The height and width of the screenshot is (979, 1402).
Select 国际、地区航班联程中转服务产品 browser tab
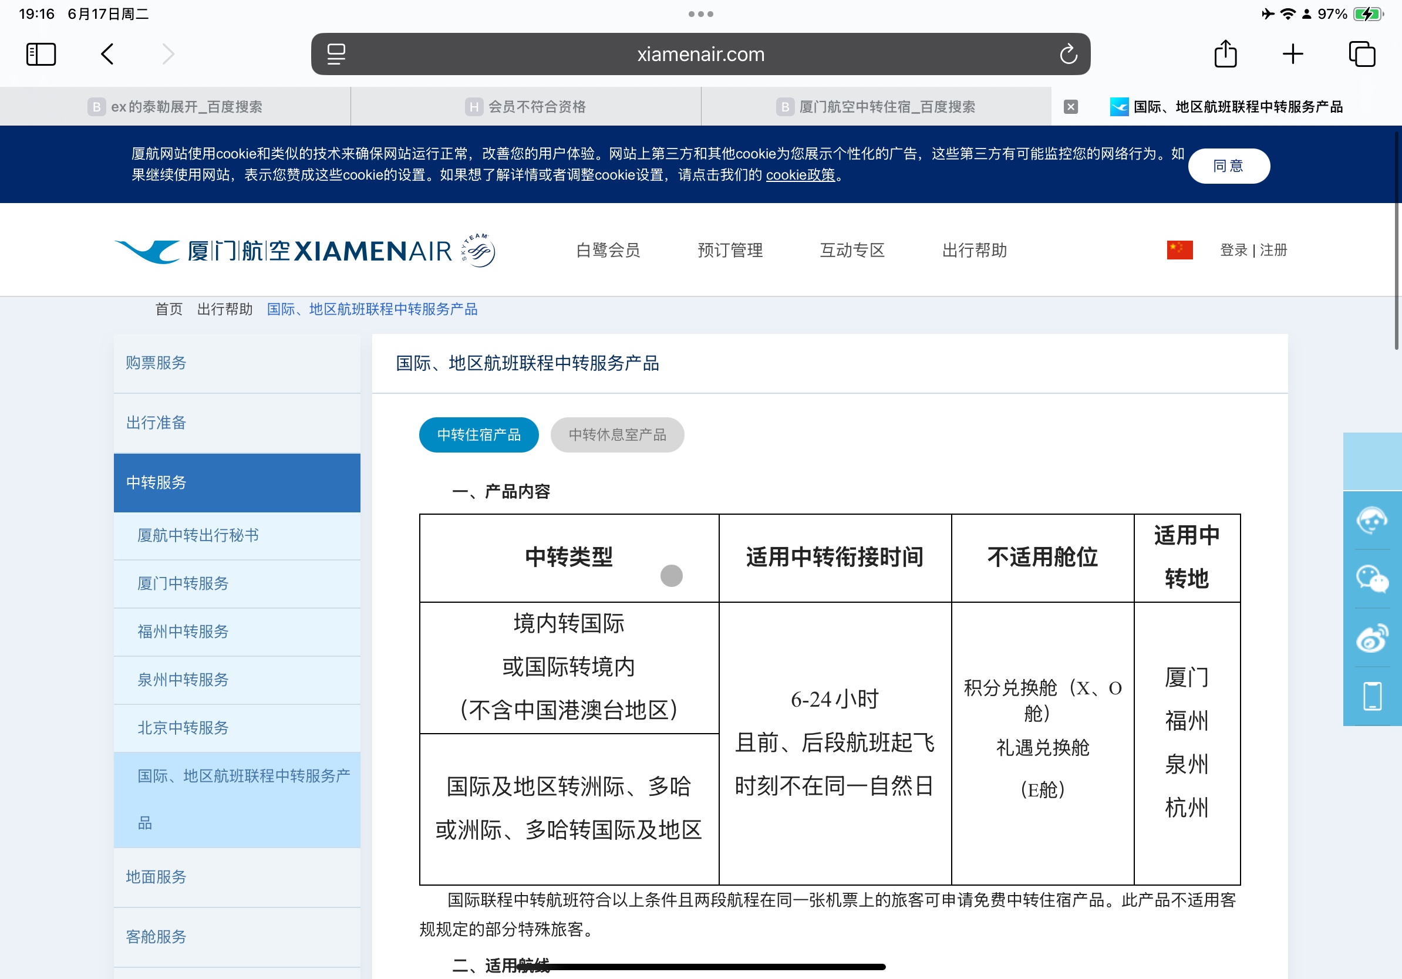click(1227, 107)
